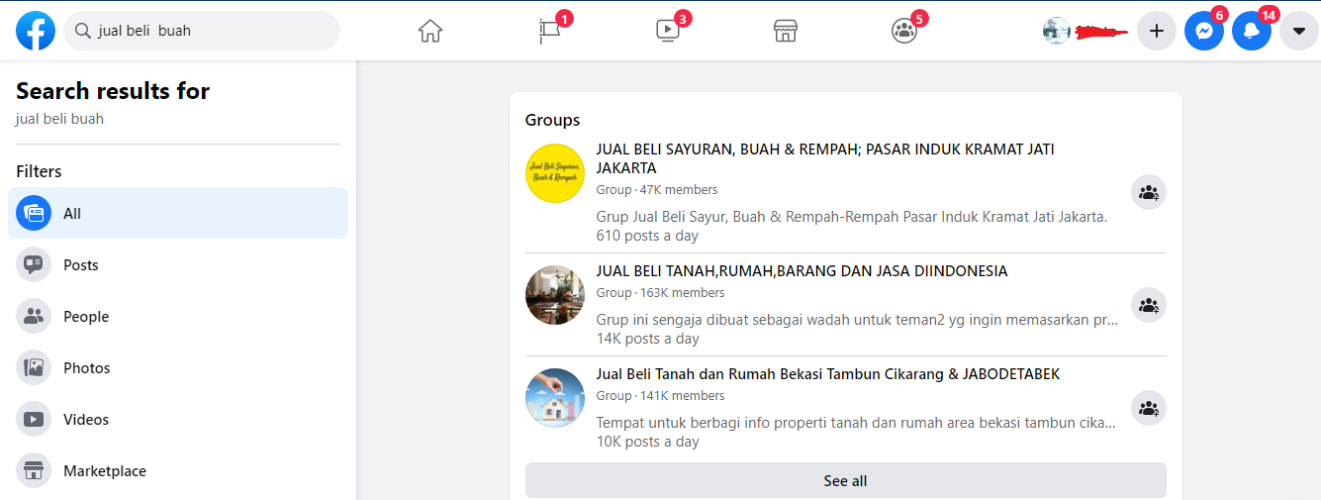Click the Posts filter icon

click(34, 264)
